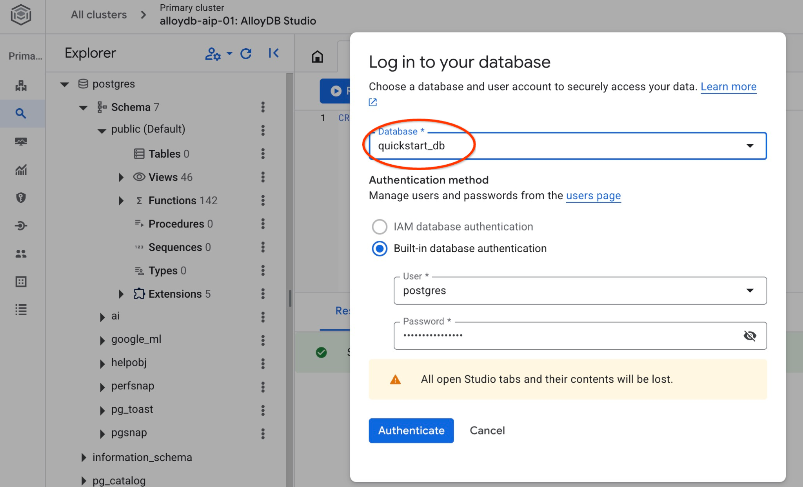Screen dimensions: 803x487
Task: Toggle password visibility eye icon
Action: (x=750, y=336)
